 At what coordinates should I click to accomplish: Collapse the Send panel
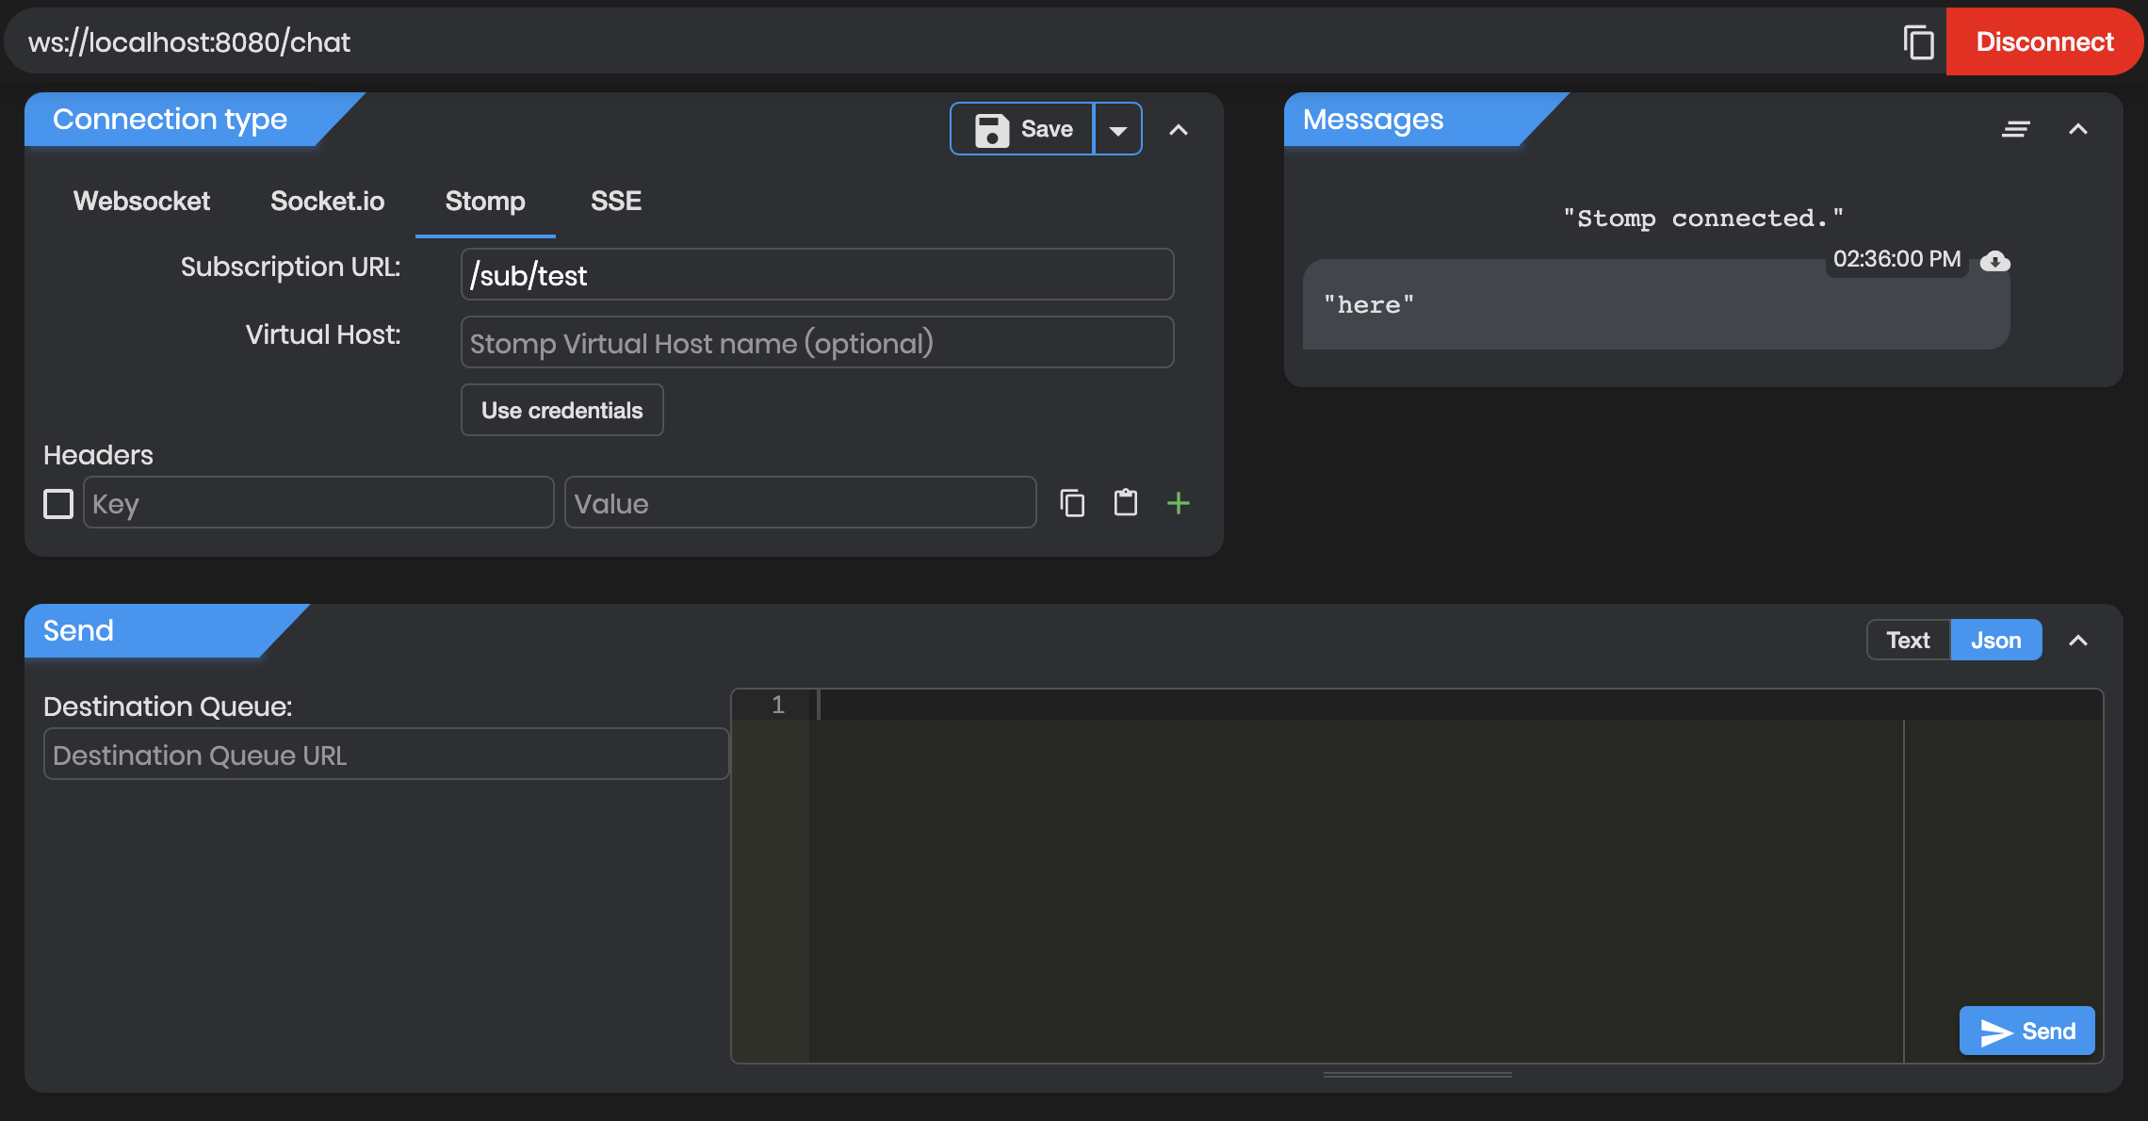pos(2077,641)
